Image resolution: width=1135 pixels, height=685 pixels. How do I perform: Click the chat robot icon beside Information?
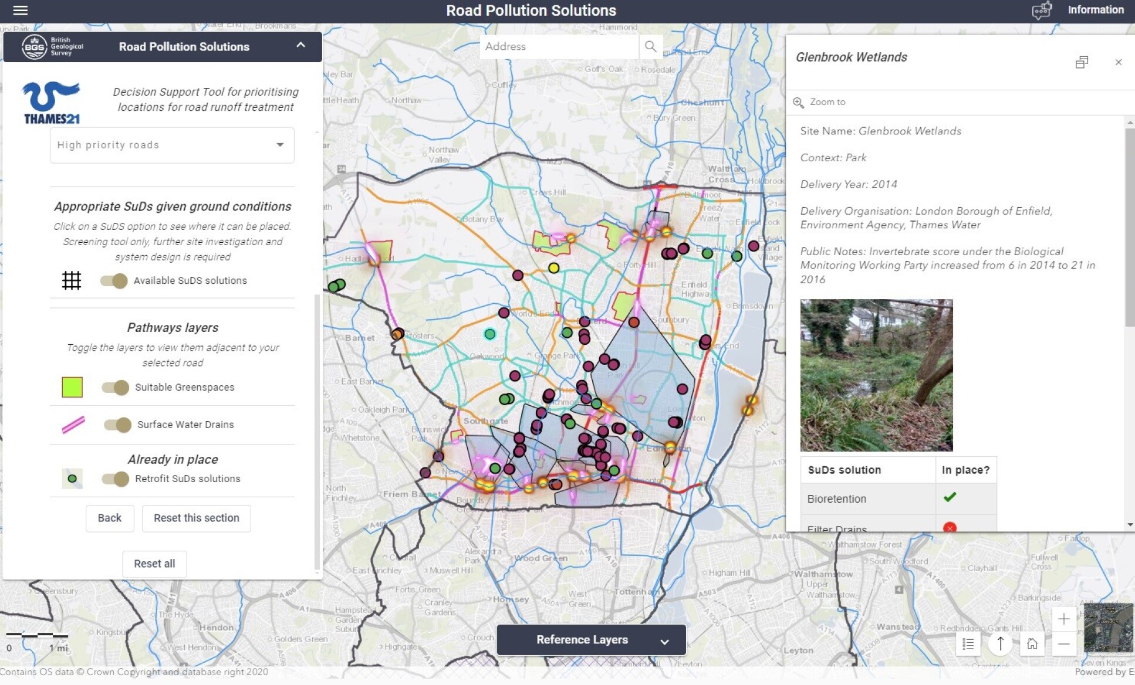pos(1042,11)
